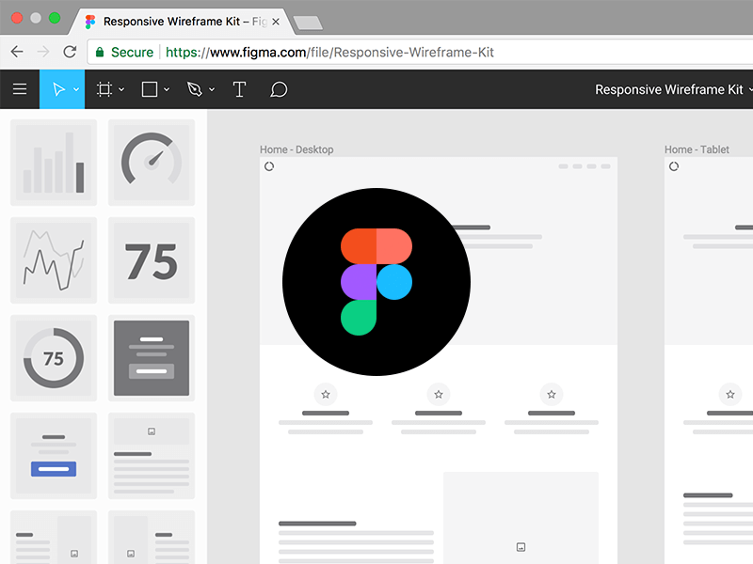This screenshot has width=753, height=564.
Task: Open the Pen tool dropdown chevron
Action: pos(212,89)
